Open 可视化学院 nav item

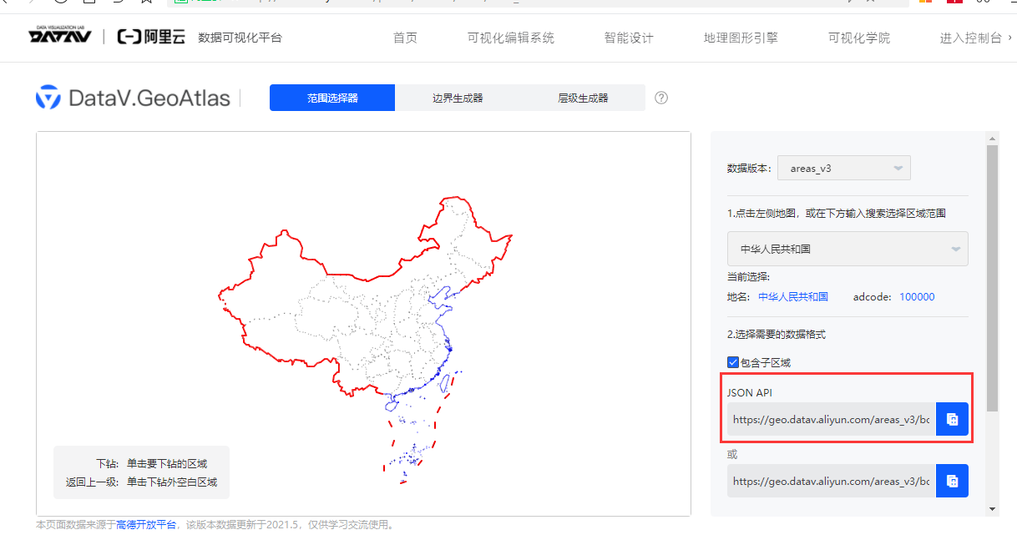[x=859, y=38]
